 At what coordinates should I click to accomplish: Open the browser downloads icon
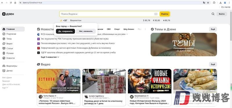coord(221,3)
